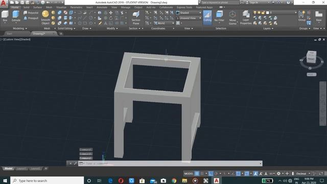Toggle the layer on/off lightbulb icon
The image size is (327, 184).
click(x=255, y=13)
